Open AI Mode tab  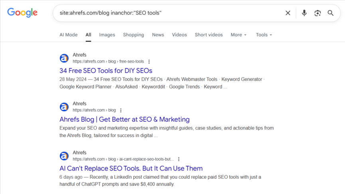coord(69,35)
